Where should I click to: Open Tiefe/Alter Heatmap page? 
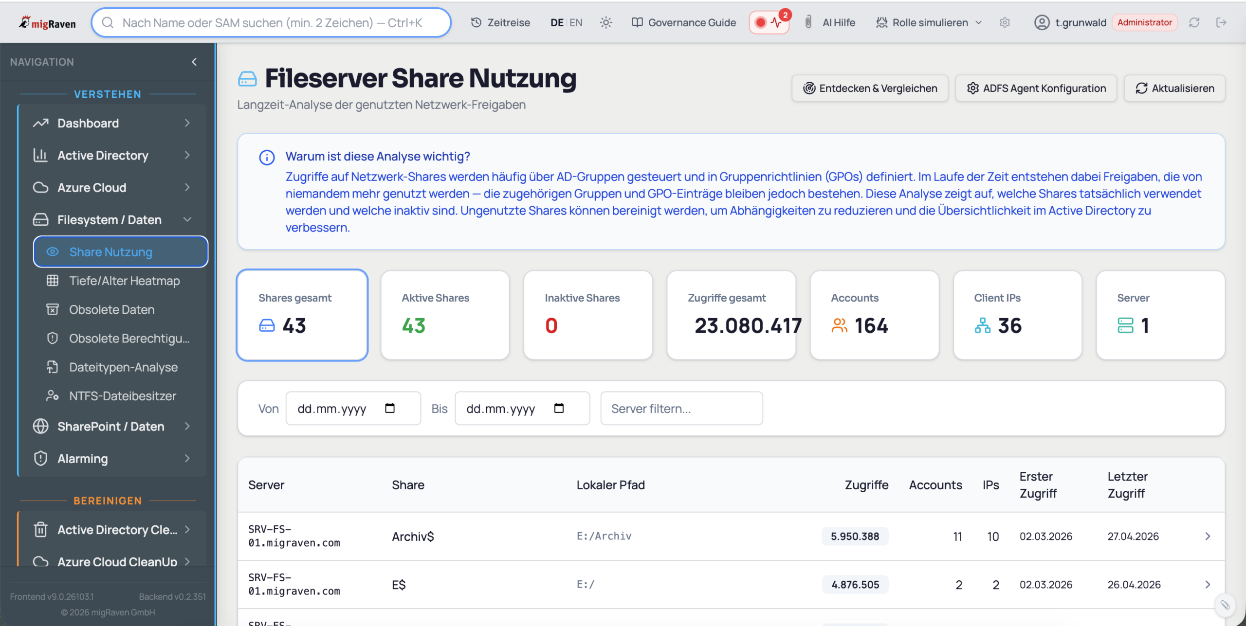pos(124,281)
